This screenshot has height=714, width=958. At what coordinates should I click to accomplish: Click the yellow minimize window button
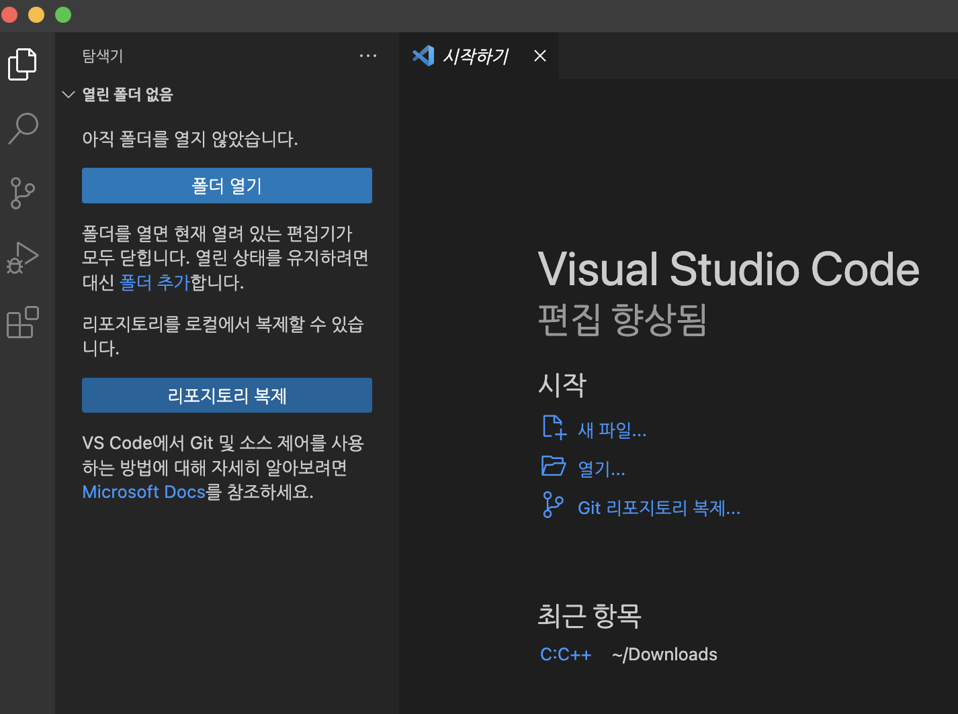coord(36,15)
